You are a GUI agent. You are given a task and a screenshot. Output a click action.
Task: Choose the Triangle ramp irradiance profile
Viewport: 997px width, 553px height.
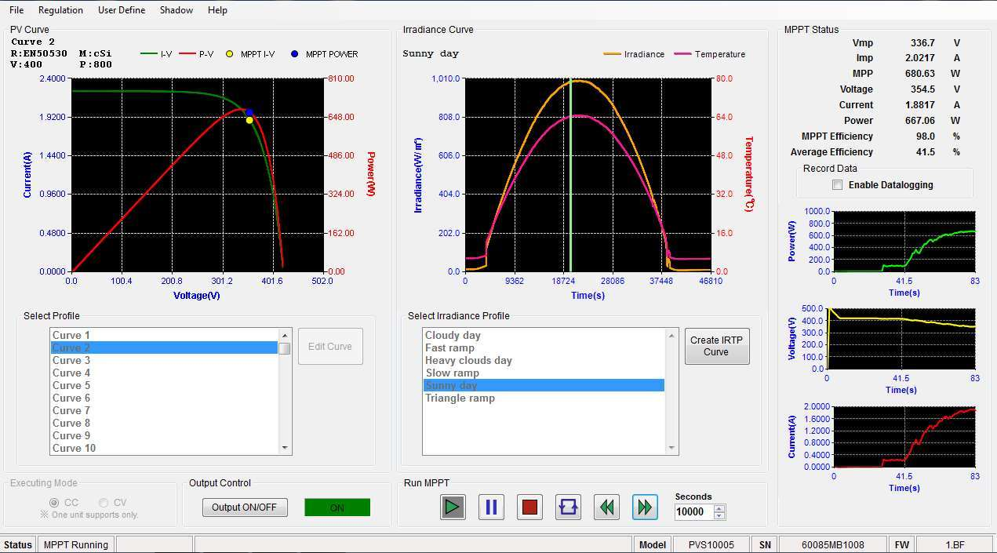[544, 398]
